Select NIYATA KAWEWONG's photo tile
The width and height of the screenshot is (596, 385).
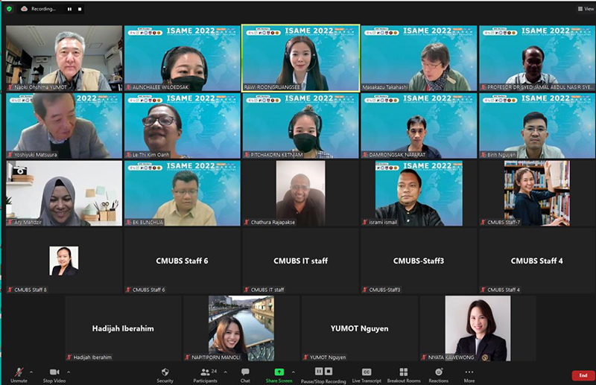[x=478, y=328]
